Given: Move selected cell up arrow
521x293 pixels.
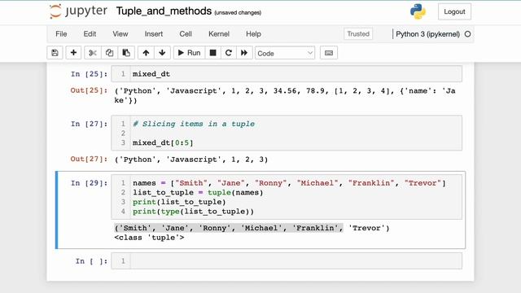Looking at the screenshot, I should click(146, 53).
